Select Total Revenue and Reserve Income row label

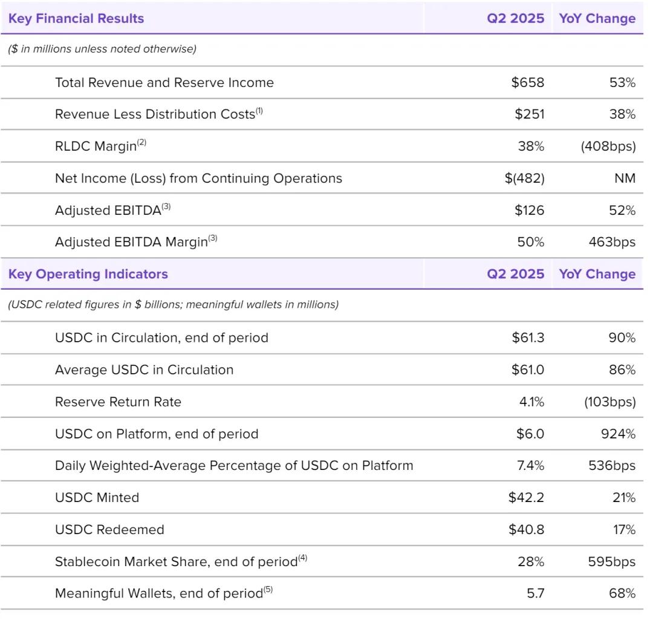point(164,82)
